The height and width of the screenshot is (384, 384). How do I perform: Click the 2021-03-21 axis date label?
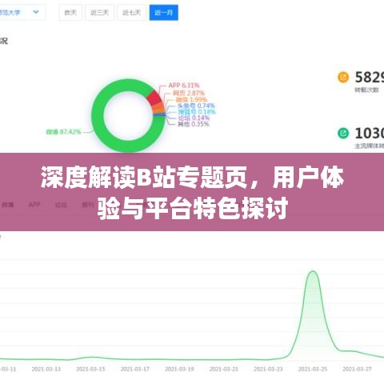[x=224, y=369]
